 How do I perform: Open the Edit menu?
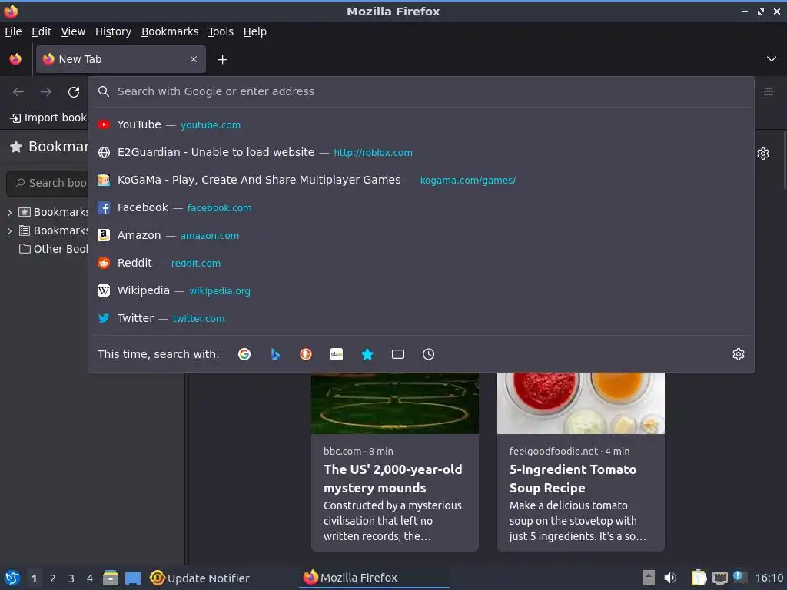pyautogui.click(x=42, y=31)
